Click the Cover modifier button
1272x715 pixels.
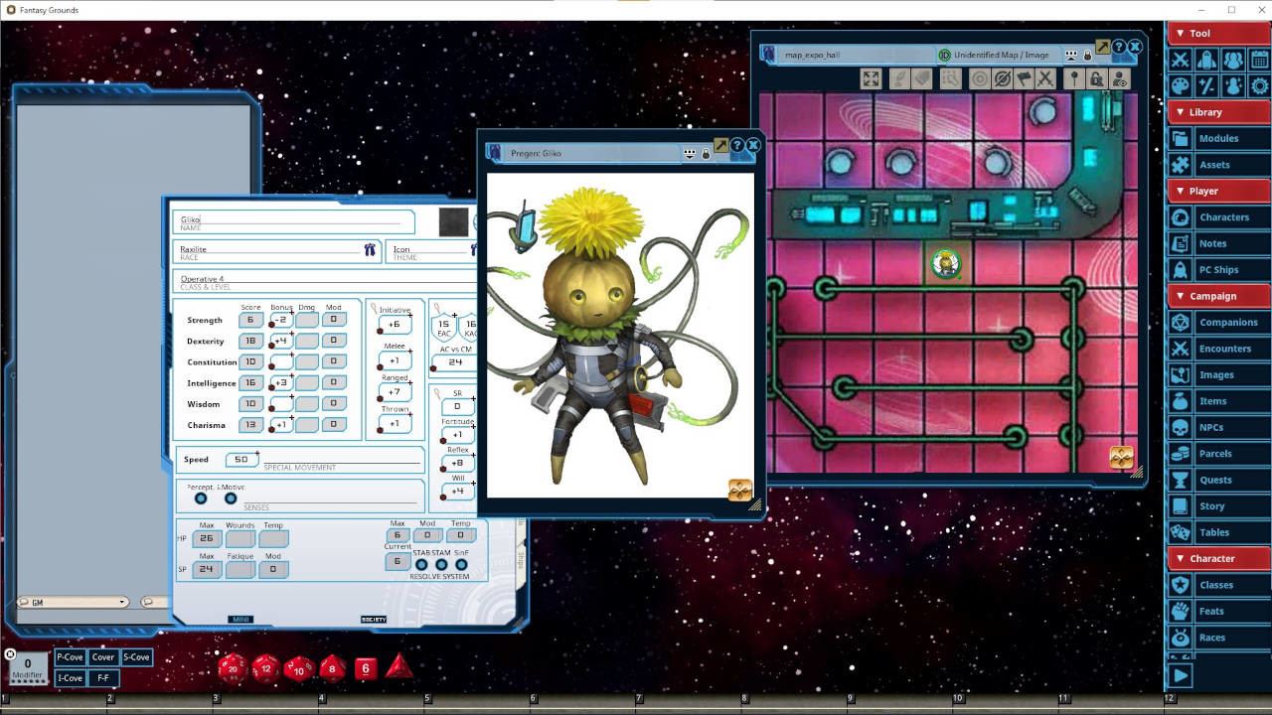[103, 657]
